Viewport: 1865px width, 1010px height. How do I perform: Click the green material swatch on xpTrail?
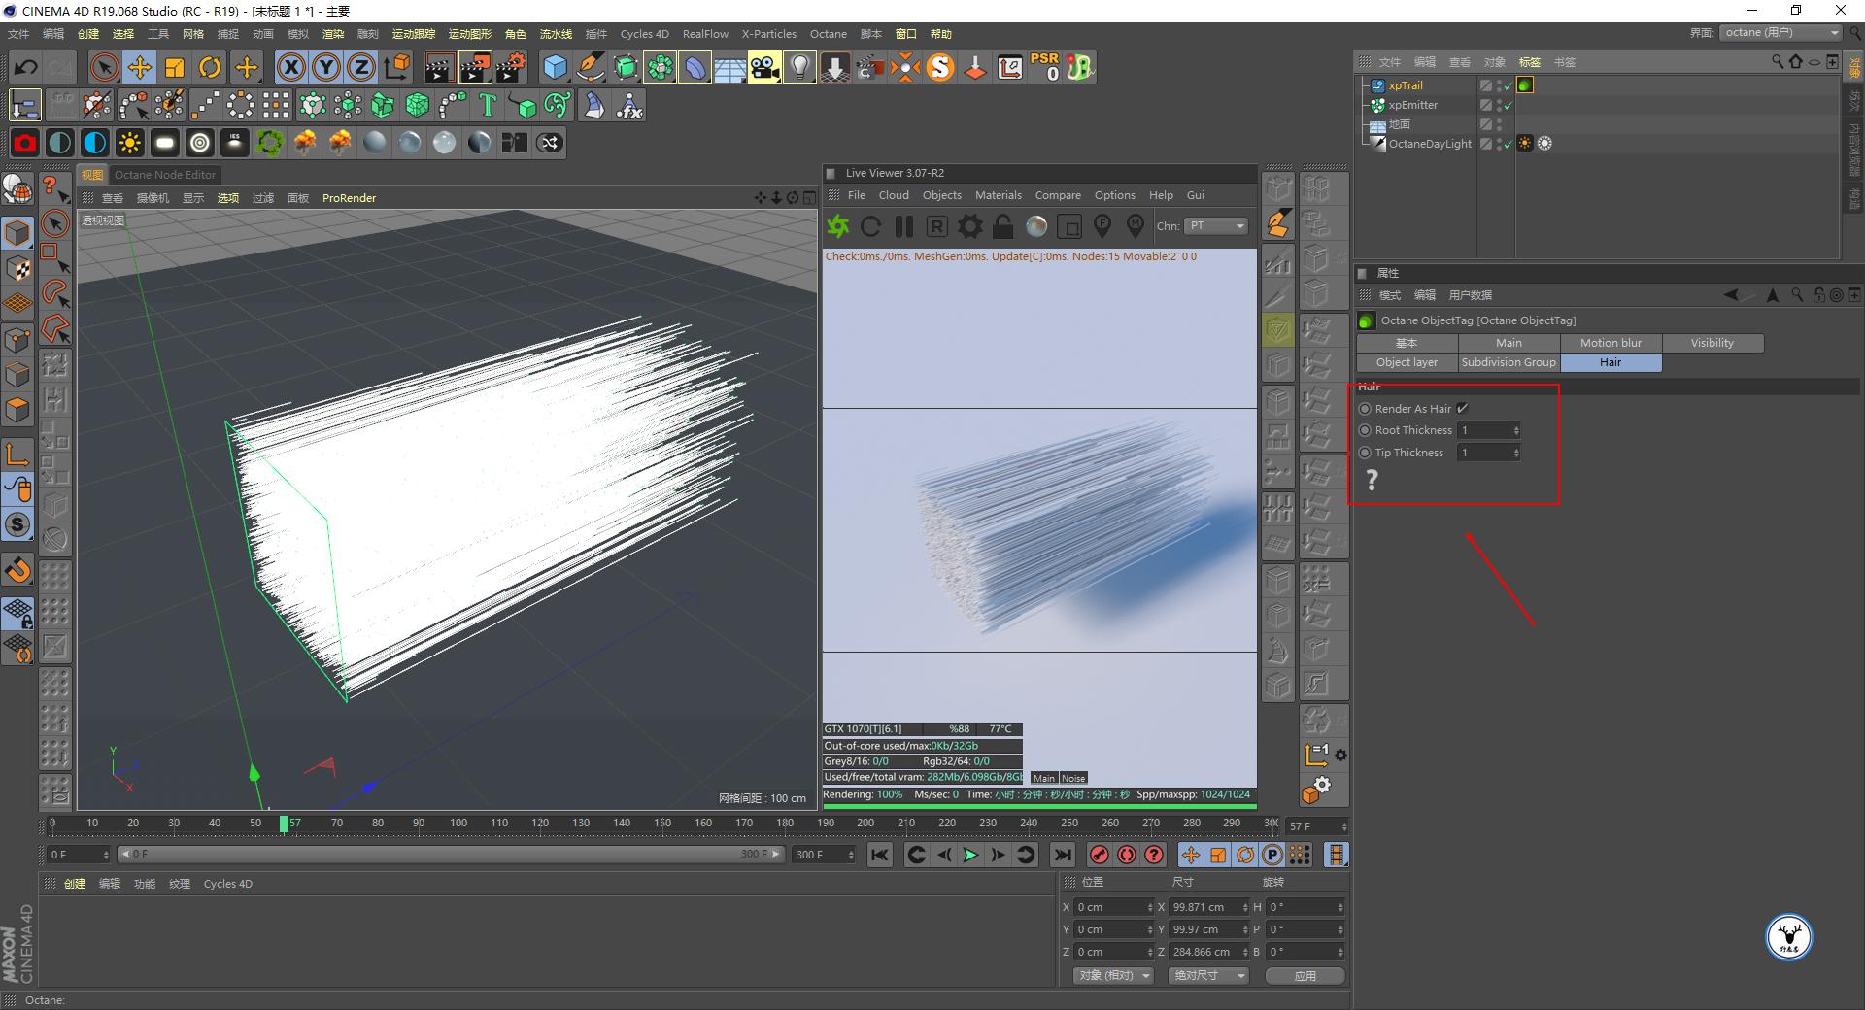pos(1525,85)
